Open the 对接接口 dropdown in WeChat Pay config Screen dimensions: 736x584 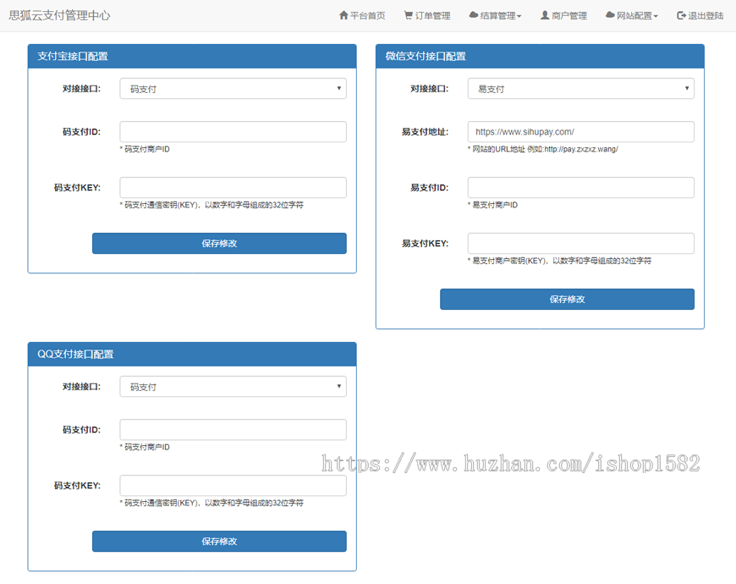(580, 88)
